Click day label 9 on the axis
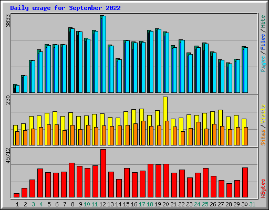Viewport: 269px width, 210px height. point(80,204)
